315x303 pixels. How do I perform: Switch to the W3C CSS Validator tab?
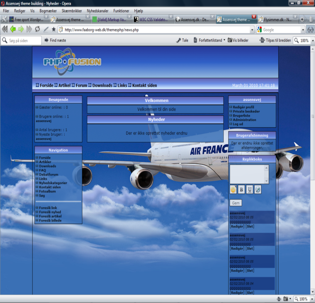154,20
